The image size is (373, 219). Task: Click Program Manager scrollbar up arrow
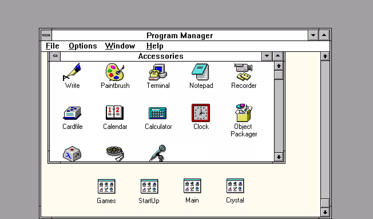point(325,56)
